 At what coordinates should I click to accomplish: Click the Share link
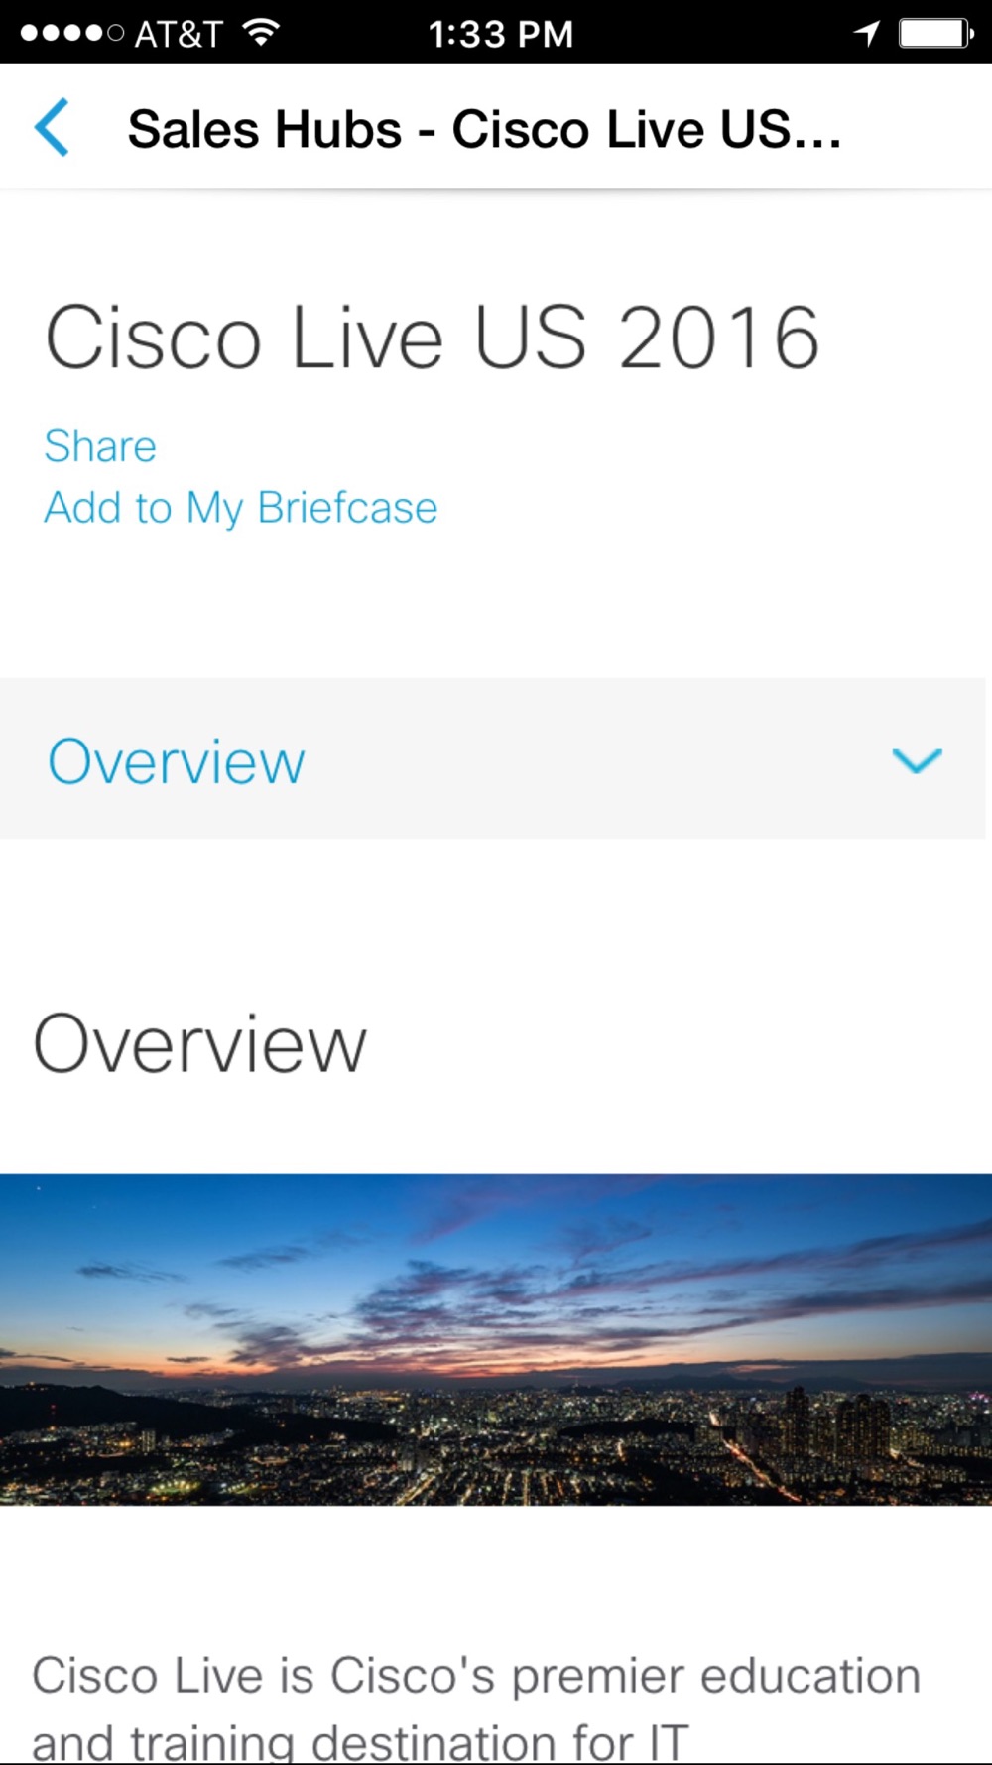(100, 445)
